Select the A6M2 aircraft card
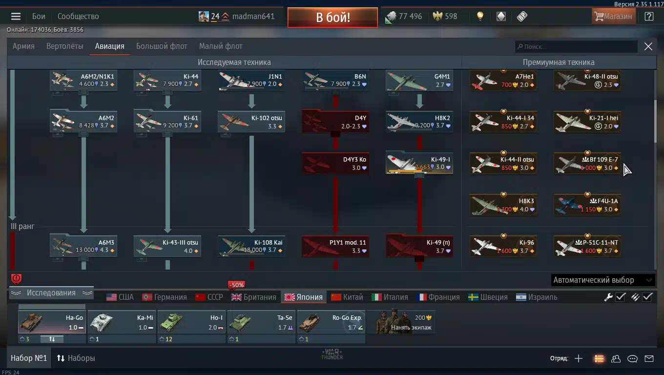664x375 pixels. 83,122
